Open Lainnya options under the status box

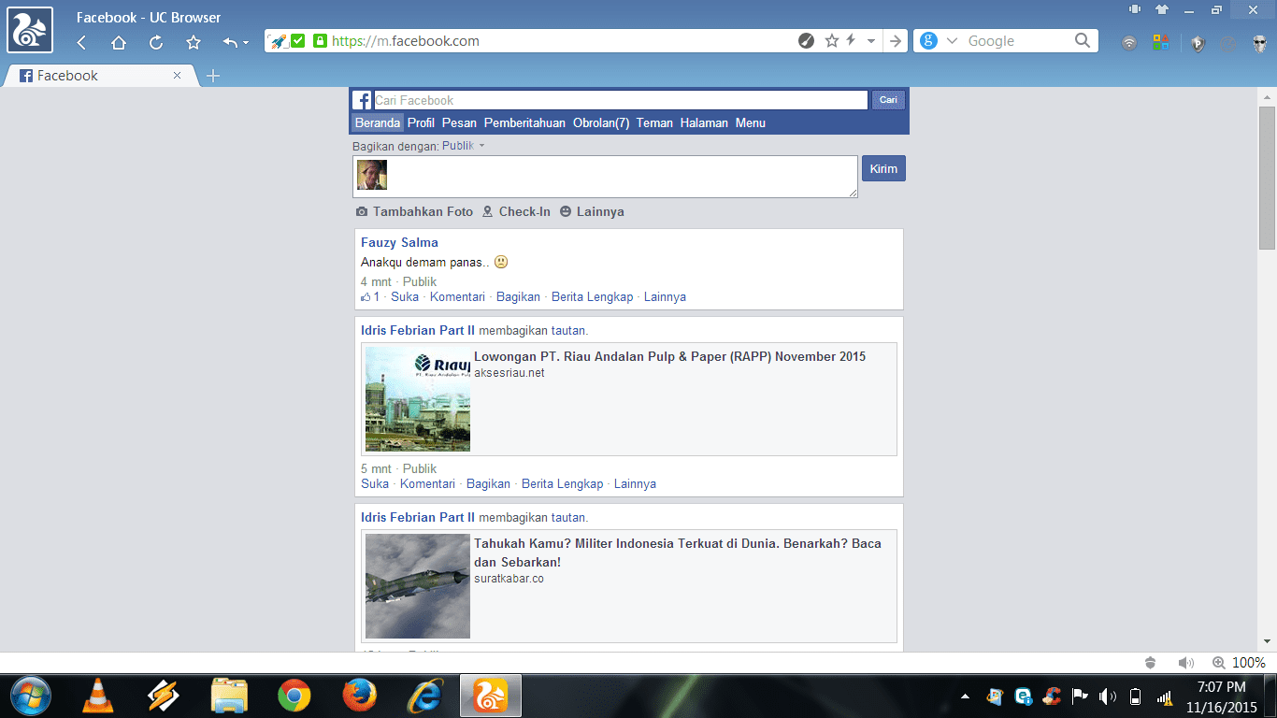(592, 211)
